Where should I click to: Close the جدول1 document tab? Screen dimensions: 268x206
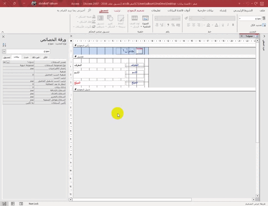pyautogui.click(x=242, y=36)
